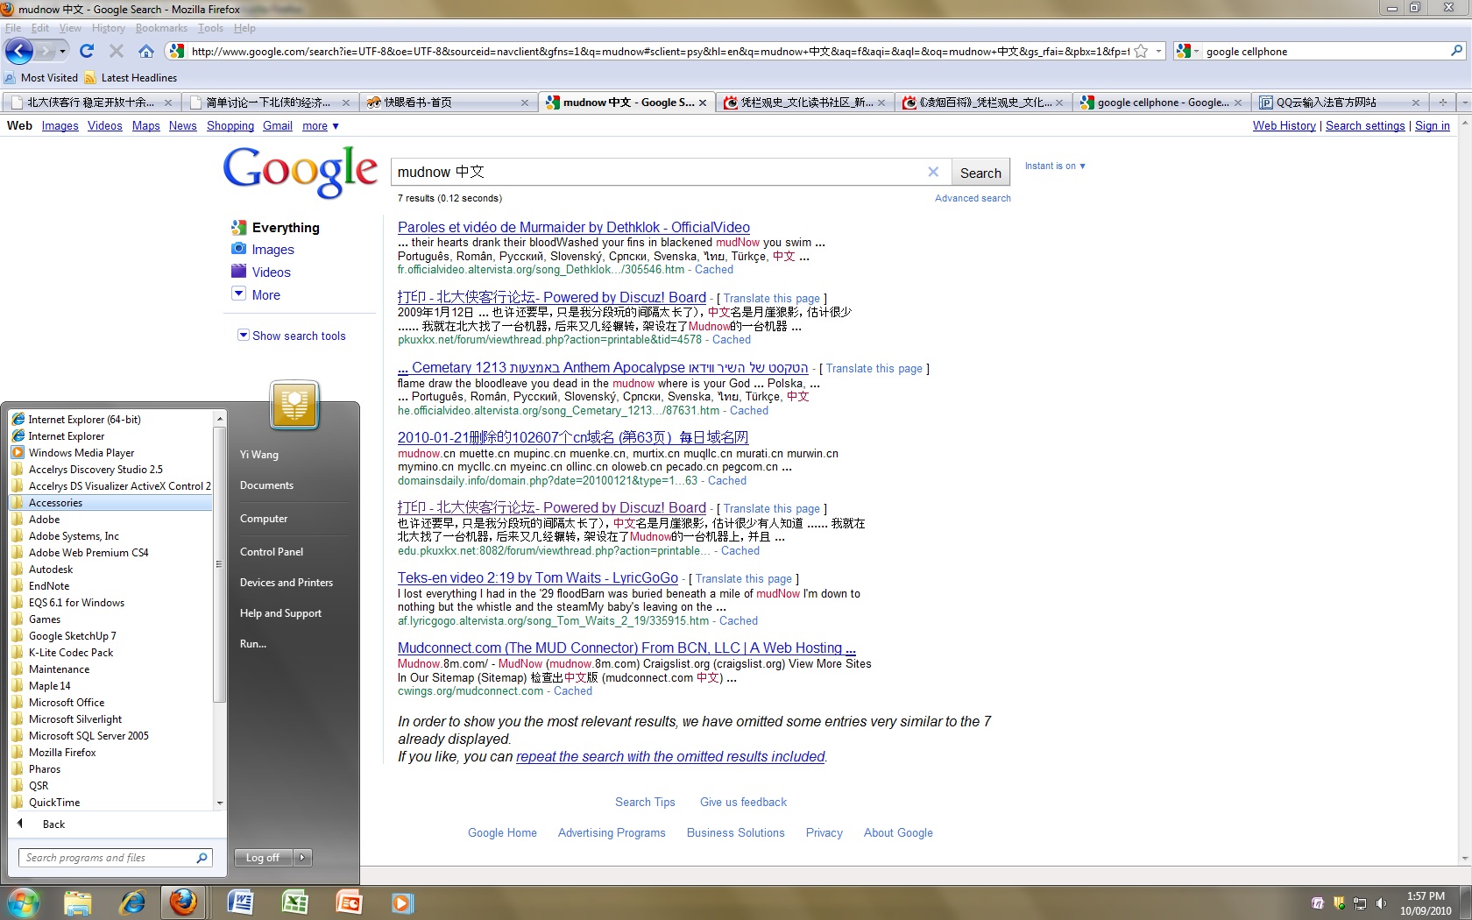Open Mozilla Firefox folder in Start menu

(x=110, y=753)
